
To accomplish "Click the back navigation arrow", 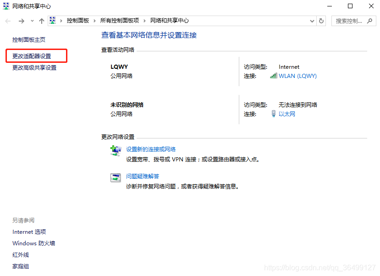I will 8,21.
